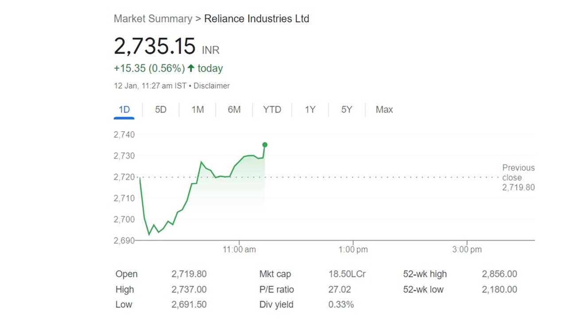Click the Low value 2,691.50
Viewport: 567px width, 319px height.
[189, 305]
